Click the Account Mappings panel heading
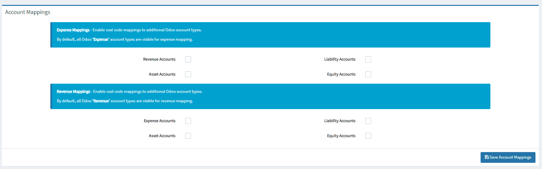 [x=28, y=12]
